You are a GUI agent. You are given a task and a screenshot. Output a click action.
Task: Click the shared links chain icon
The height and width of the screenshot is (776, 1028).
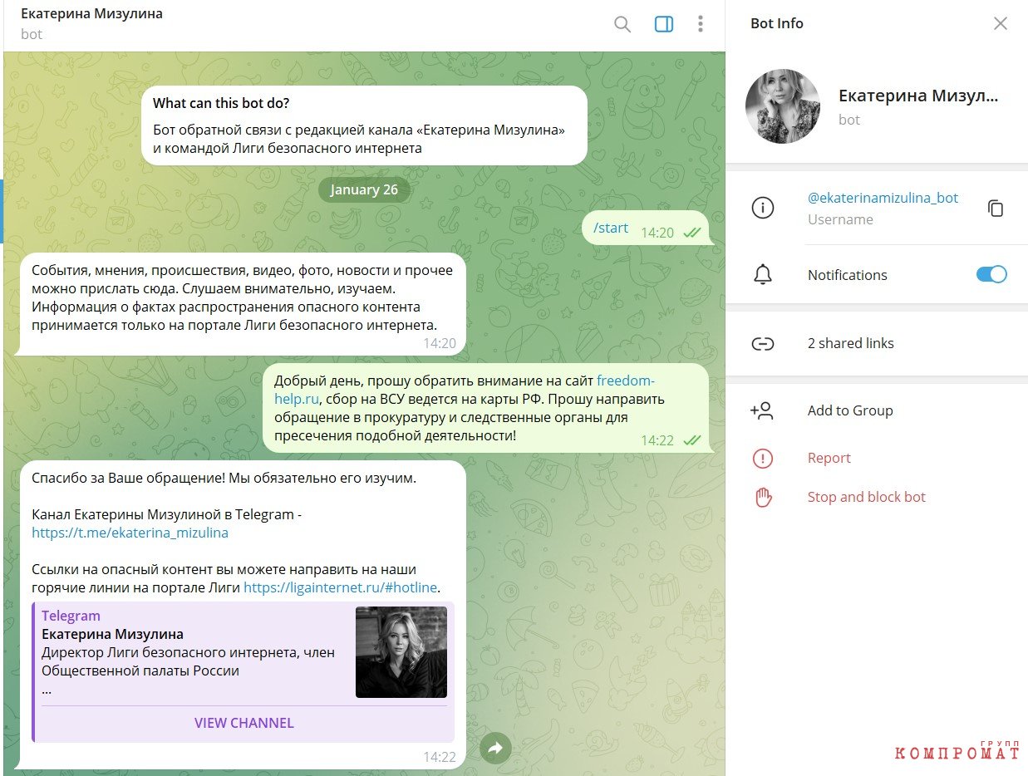(x=762, y=343)
